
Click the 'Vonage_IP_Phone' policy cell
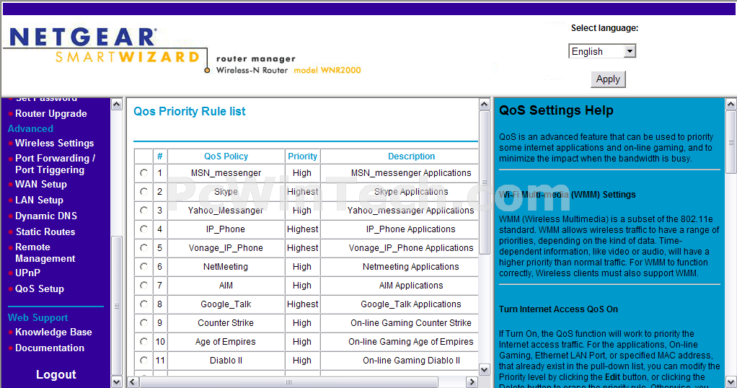pyautogui.click(x=226, y=248)
